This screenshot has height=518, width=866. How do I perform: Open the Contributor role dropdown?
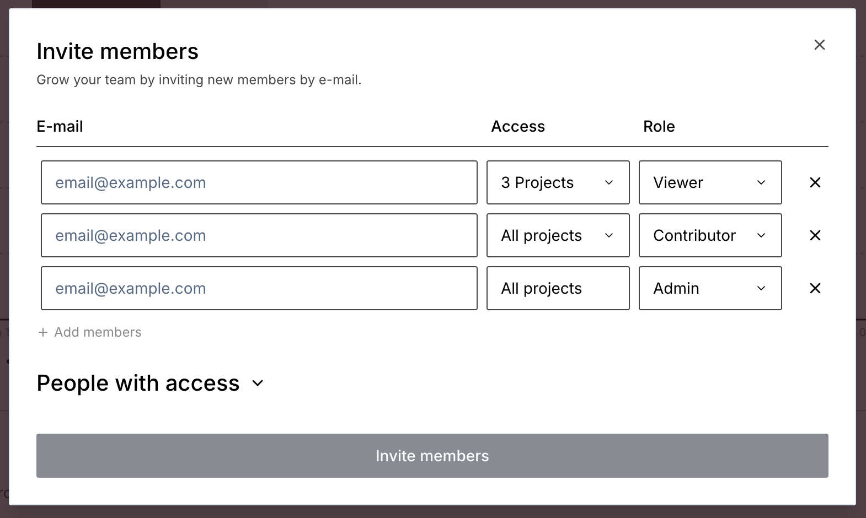tap(710, 235)
